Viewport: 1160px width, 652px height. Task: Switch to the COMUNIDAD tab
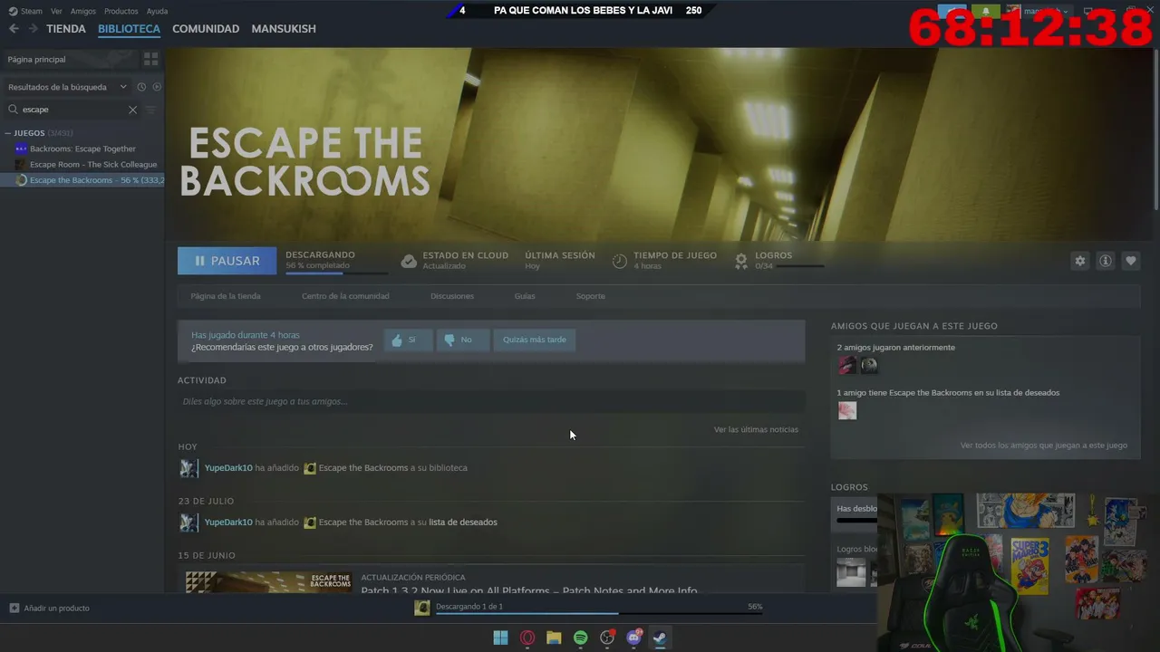[x=206, y=29]
